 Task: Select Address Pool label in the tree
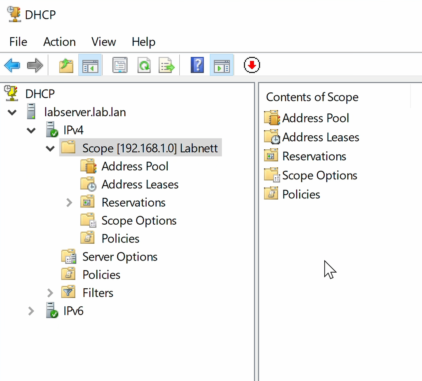pyautogui.click(x=135, y=166)
